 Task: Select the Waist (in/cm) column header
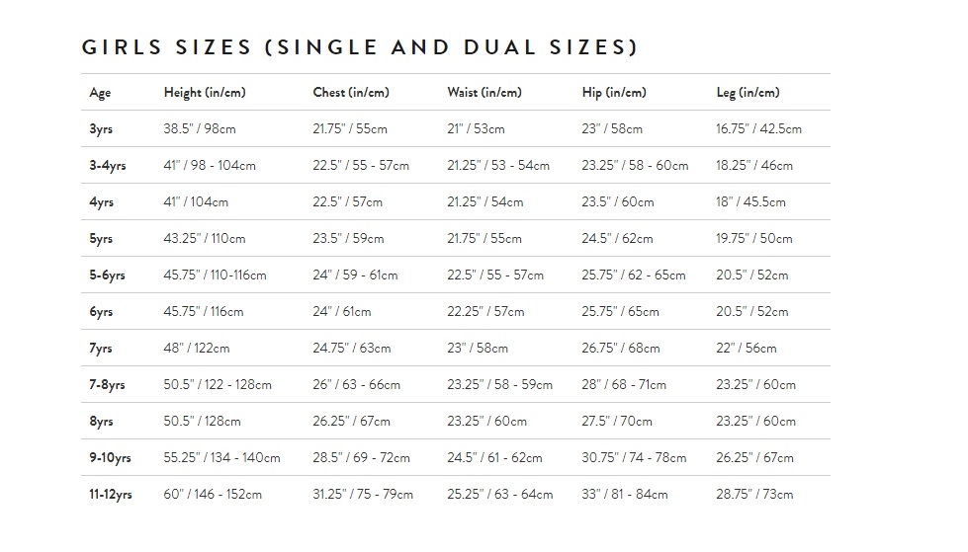(484, 93)
